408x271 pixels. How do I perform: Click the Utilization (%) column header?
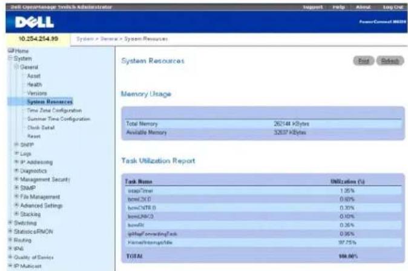(x=347, y=181)
